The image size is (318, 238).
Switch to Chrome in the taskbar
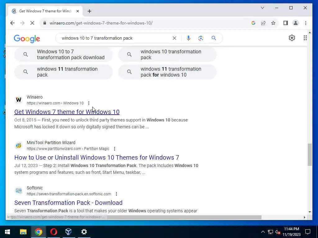click(38, 232)
